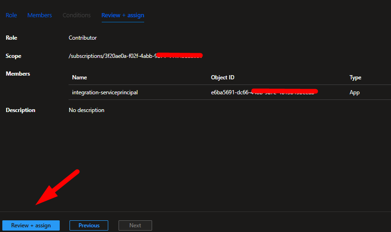Click the bold Role field label
This screenshot has width=391, height=232.
pos(11,38)
